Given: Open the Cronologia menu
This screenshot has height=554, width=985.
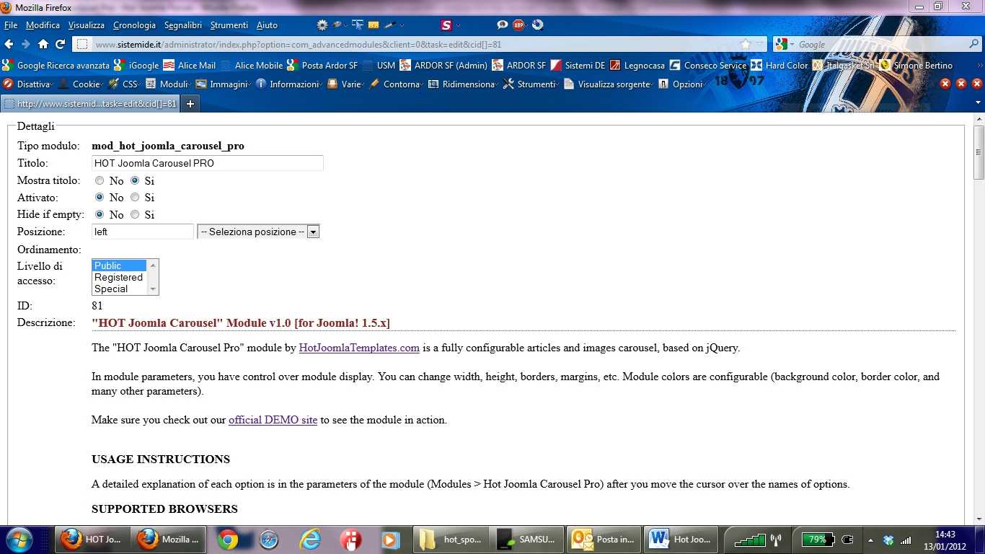Looking at the screenshot, I should click(134, 25).
